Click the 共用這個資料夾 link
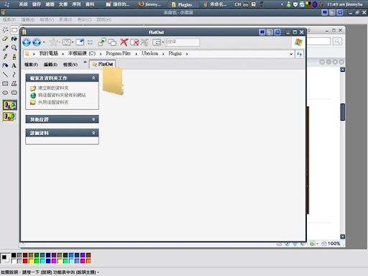The width and height of the screenshot is (368, 276). 53,102
